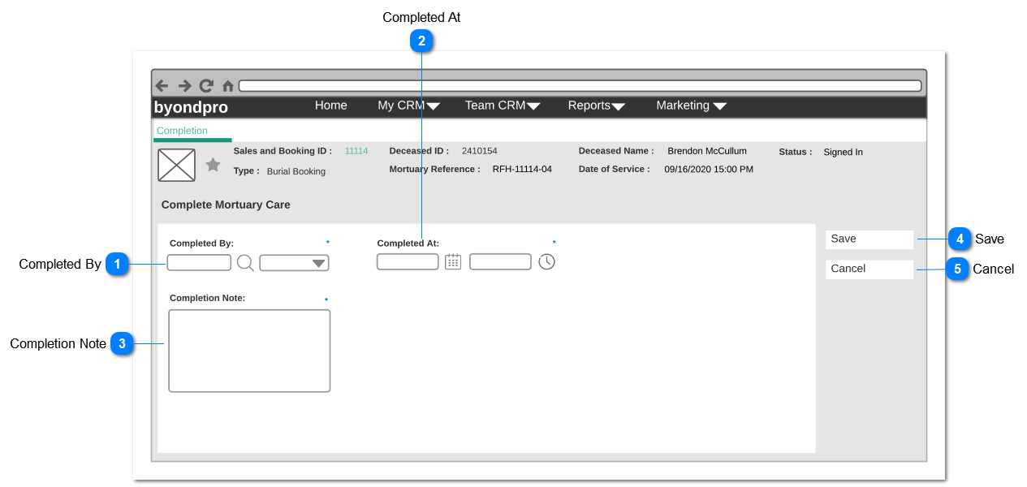Click the image placeholder thumbnail
The image size is (1027, 487).
(x=176, y=165)
